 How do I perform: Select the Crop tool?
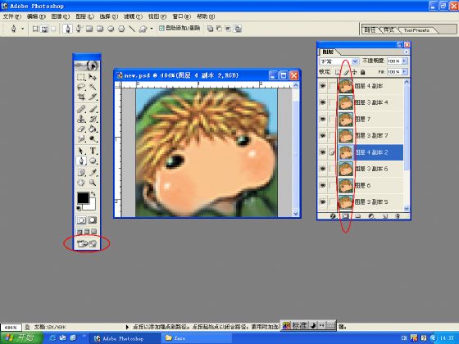(x=81, y=97)
